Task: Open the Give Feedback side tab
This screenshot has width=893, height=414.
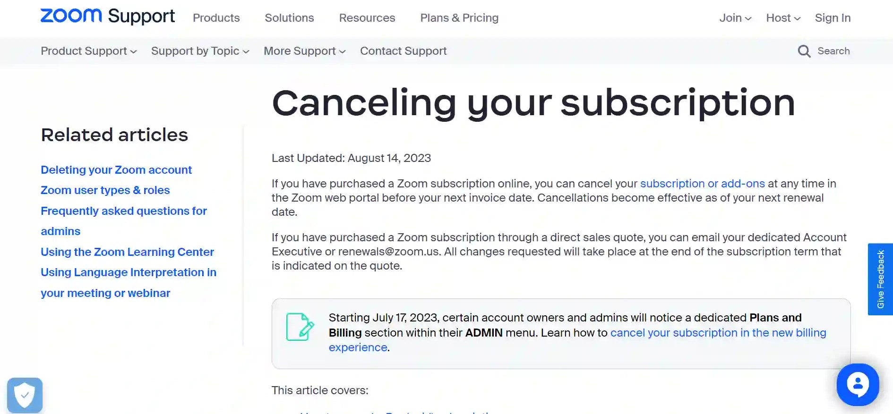Action: coord(880,279)
